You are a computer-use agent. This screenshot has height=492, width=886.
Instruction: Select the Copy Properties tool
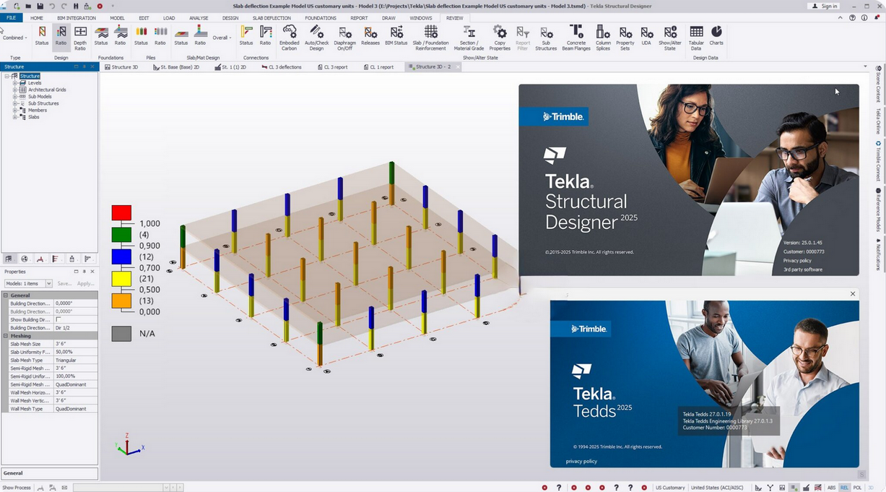click(500, 37)
